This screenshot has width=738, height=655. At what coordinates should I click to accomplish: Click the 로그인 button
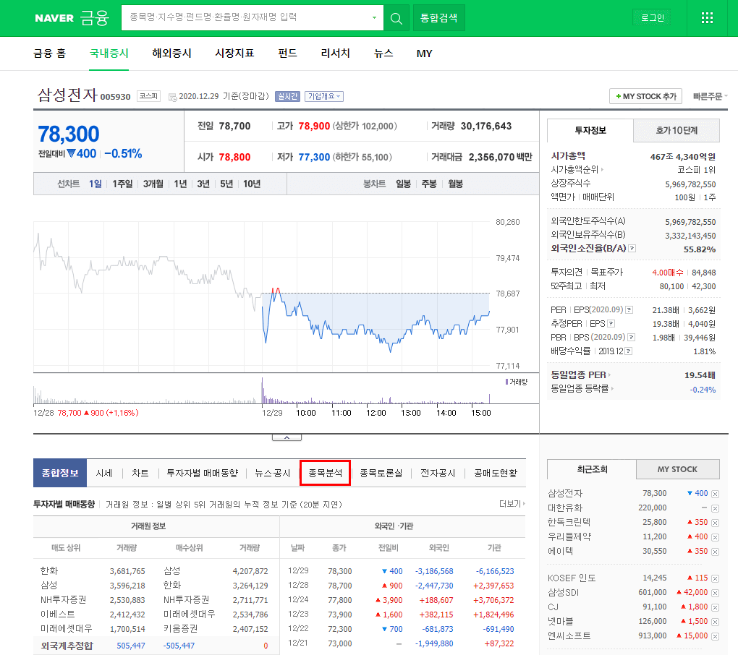(652, 18)
